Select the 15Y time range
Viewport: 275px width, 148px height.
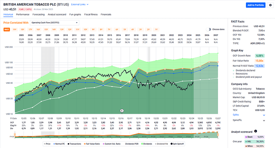coord(46,30)
